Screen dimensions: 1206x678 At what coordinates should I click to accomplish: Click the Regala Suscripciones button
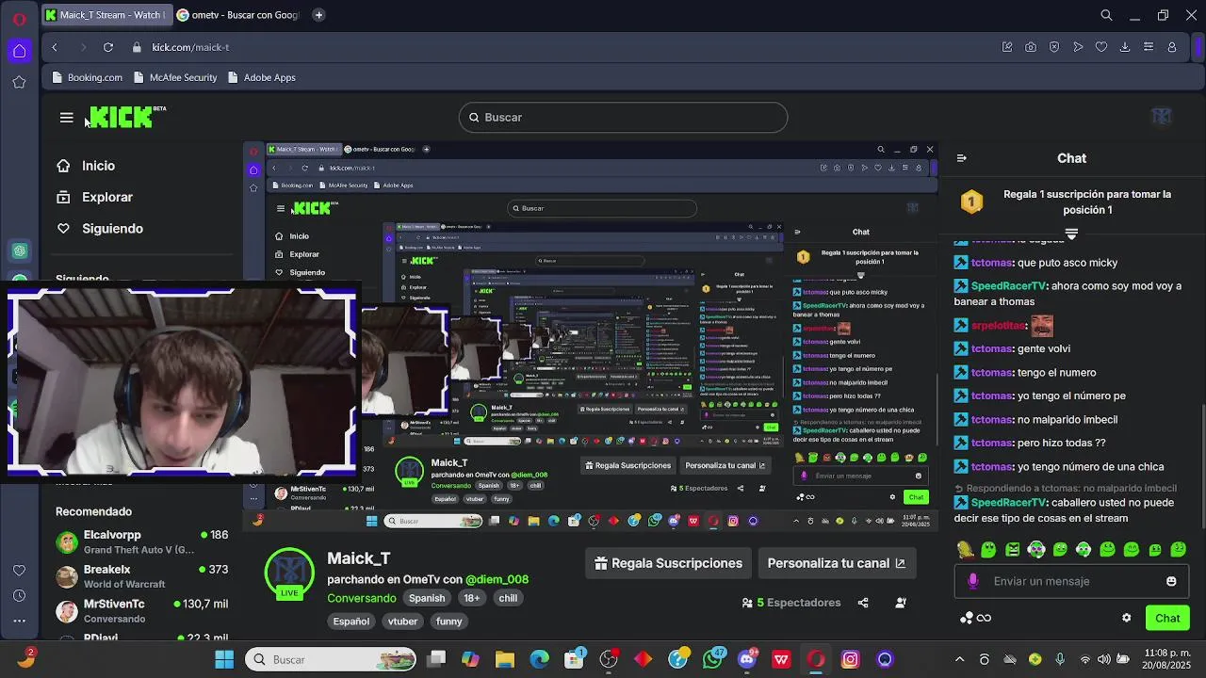pos(669,563)
